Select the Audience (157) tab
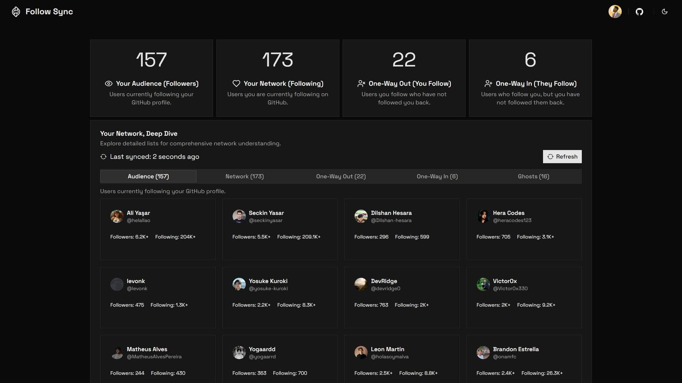The height and width of the screenshot is (383, 682). pos(148,177)
